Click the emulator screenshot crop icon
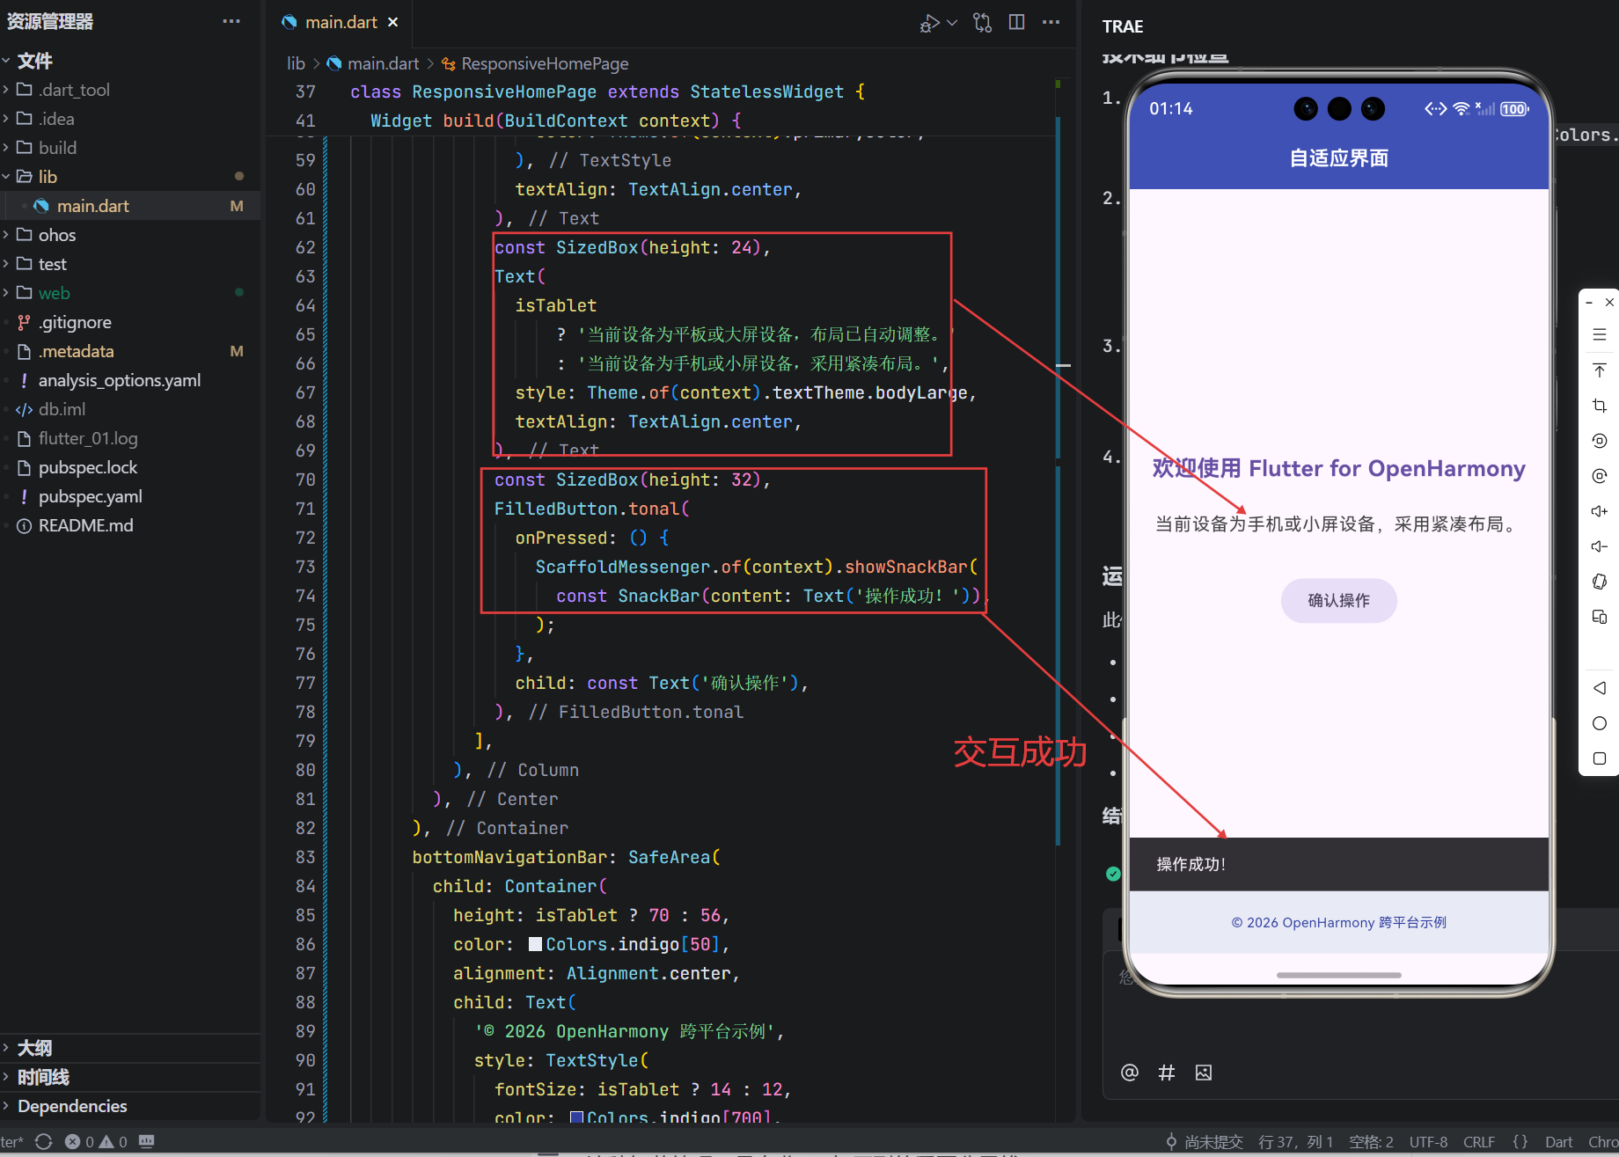The height and width of the screenshot is (1157, 1619). coord(1600,406)
